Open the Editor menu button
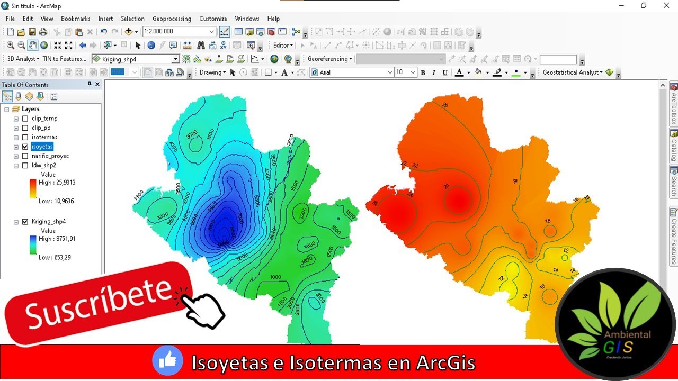The height and width of the screenshot is (381, 678). [283, 46]
